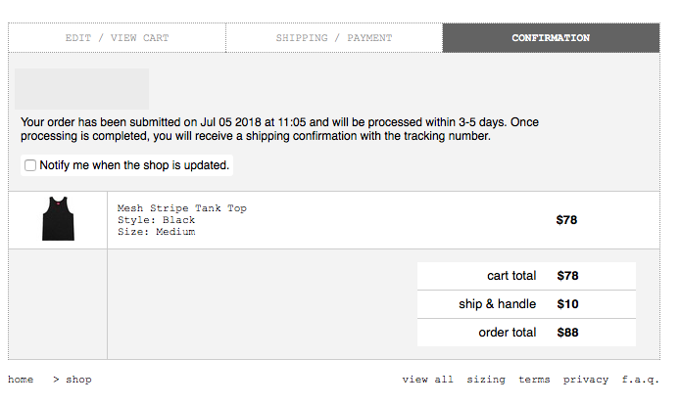
Task: Go to the home link
Action: 21,380
